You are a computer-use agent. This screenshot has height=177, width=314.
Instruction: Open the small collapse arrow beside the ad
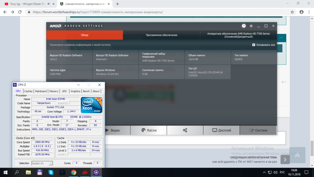[285, 82]
